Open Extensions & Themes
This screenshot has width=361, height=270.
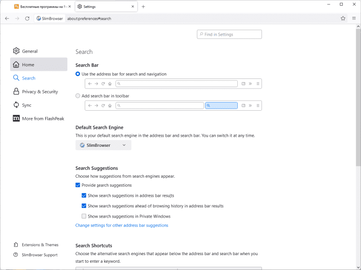[39, 244]
